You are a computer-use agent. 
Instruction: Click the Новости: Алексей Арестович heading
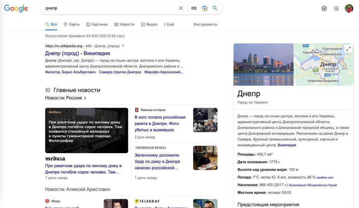pyautogui.click(x=78, y=189)
